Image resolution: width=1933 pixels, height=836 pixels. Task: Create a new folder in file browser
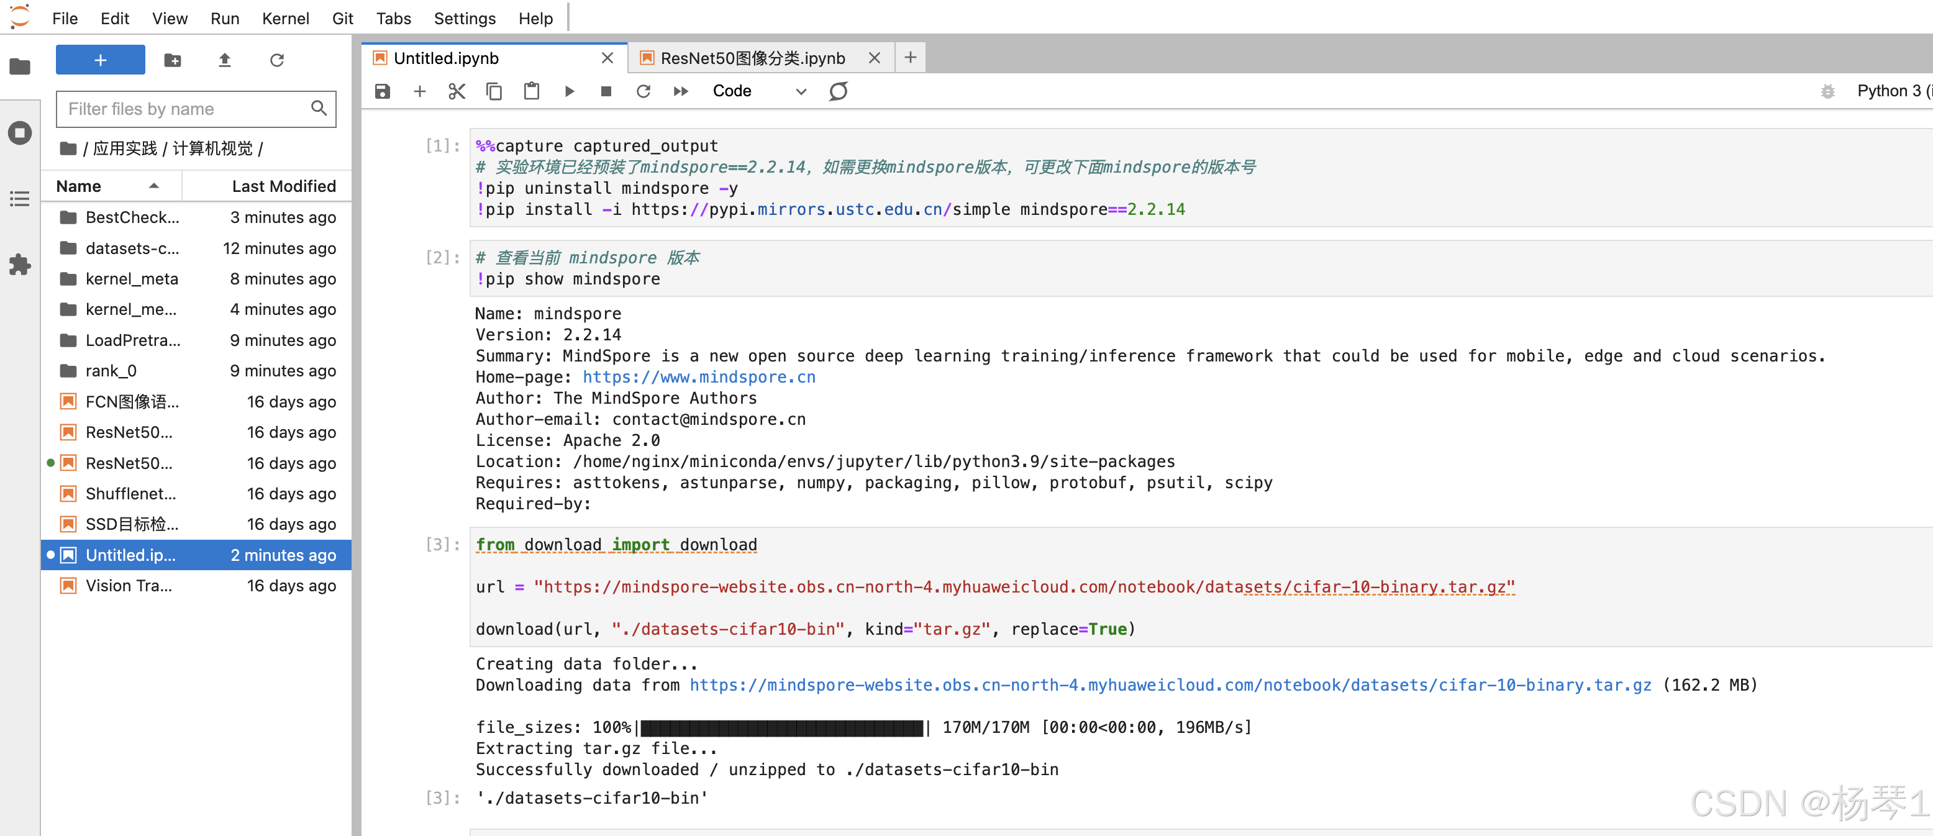coord(173,60)
